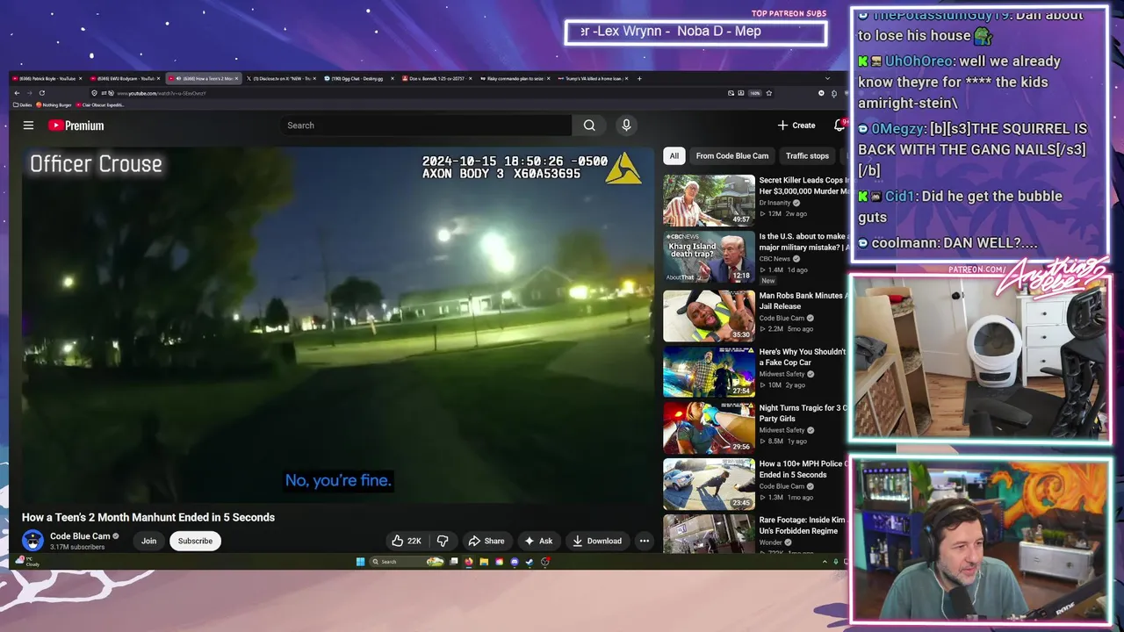Open Nothing Burger bookmark
Image resolution: width=1124 pixels, height=632 pixels.
[x=54, y=104]
